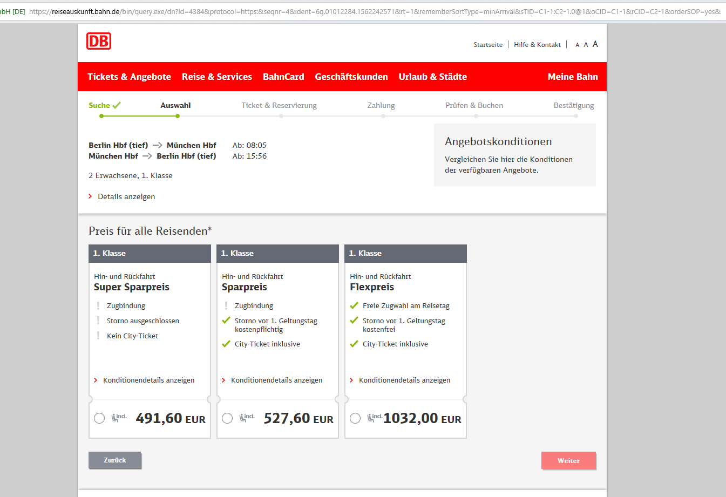Click the seat reservation icon beside 1032,00 EUR
726x497 pixels.
tap(375, 418)
